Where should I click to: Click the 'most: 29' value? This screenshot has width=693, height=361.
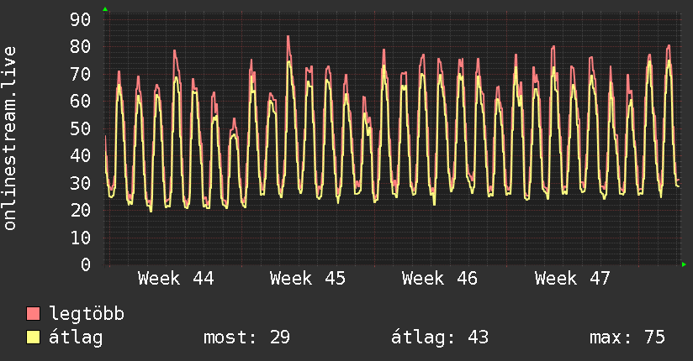coord(246,337)
